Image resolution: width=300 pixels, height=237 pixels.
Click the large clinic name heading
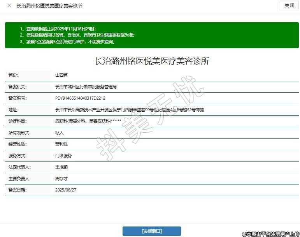tap(152, 61)
